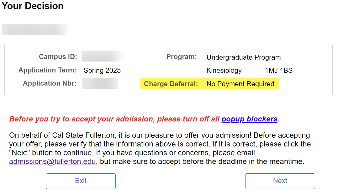Click the Program label
338x193 pixels.
pos(182,57)
